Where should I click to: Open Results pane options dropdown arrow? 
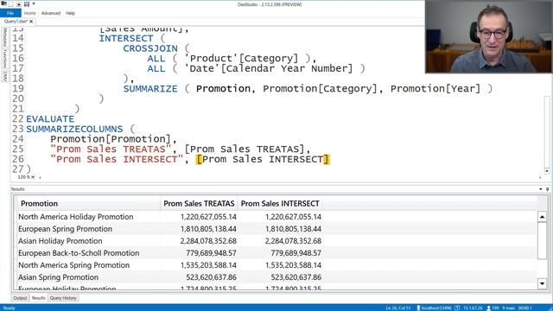click(x=541, y=189)
